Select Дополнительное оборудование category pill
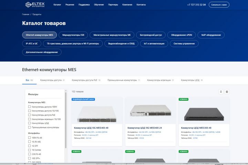 coord(42,52)
